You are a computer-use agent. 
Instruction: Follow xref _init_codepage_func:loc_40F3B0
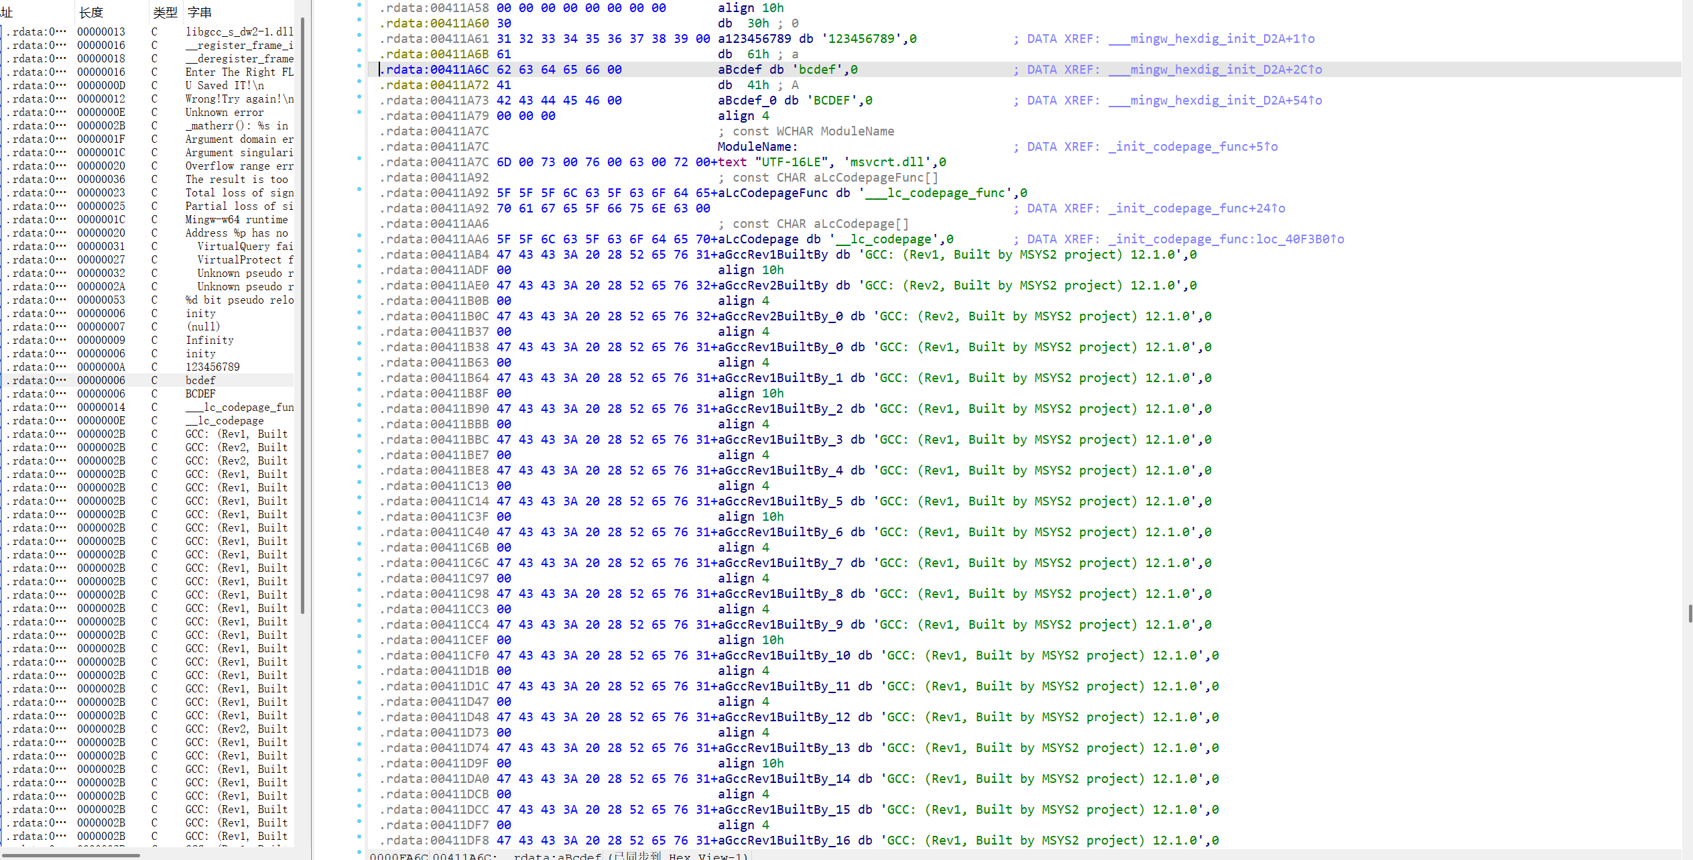click(x=1225, y=239)
